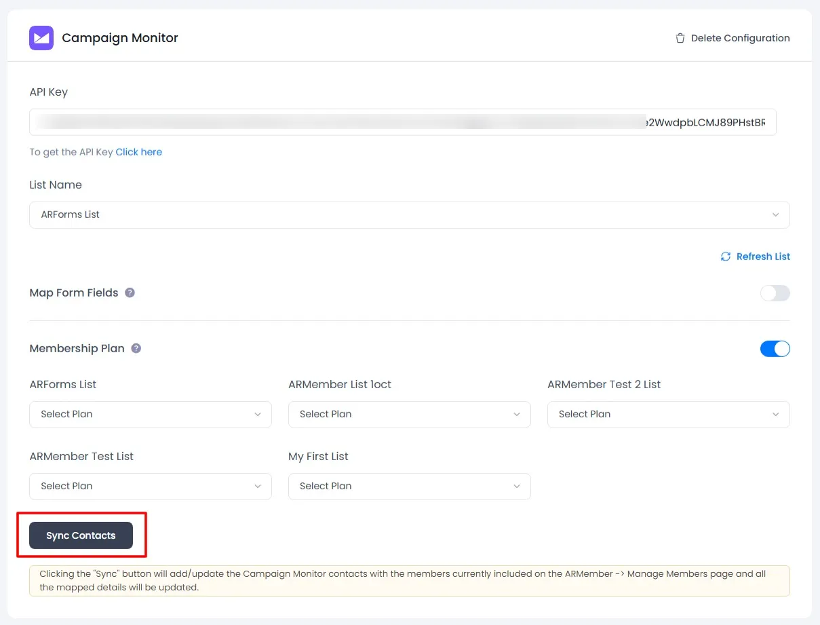820x625 pixels.
Task: Open Select Plan for ARMember Test 2 List
Action: point(668,414)
